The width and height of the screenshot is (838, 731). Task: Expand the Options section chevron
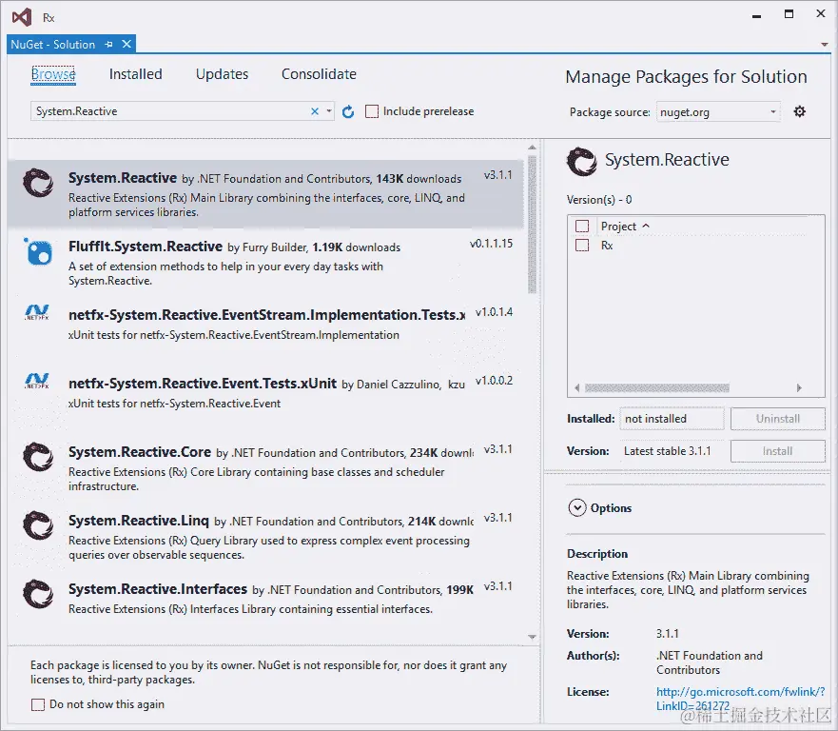[577, 507]
